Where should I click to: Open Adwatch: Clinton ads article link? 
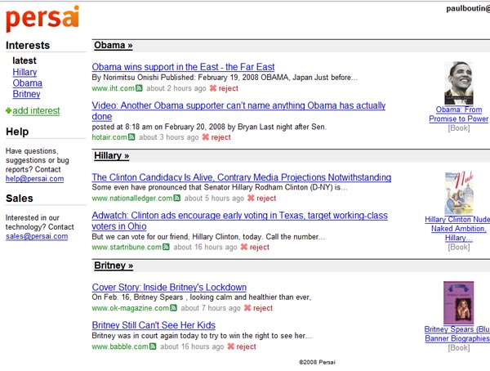(239, 221)
